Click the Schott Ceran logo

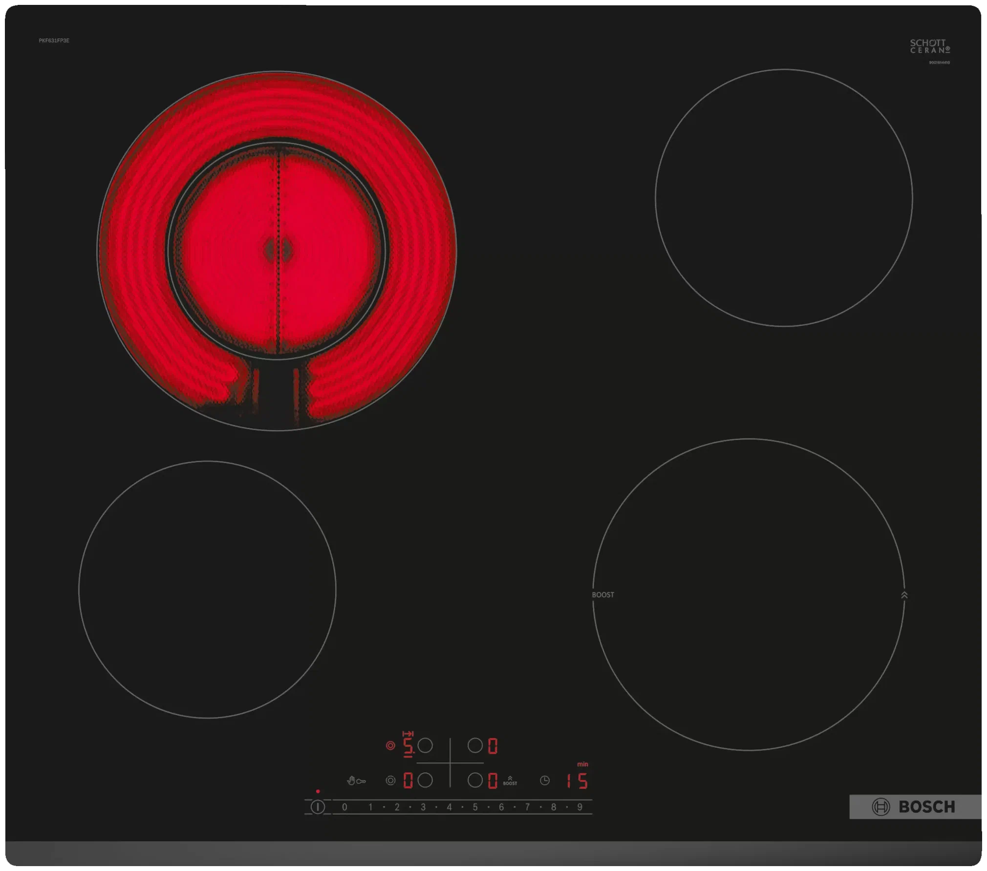point(929,46)
